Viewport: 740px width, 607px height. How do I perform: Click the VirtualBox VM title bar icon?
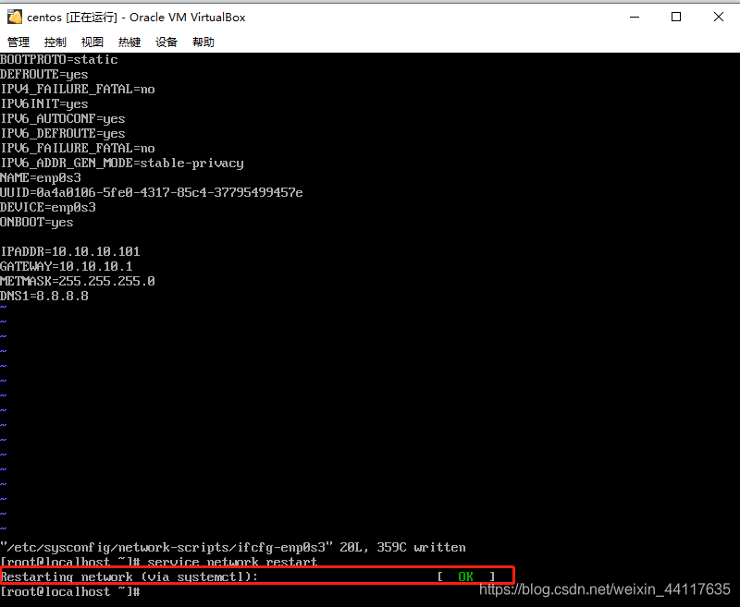15,17
